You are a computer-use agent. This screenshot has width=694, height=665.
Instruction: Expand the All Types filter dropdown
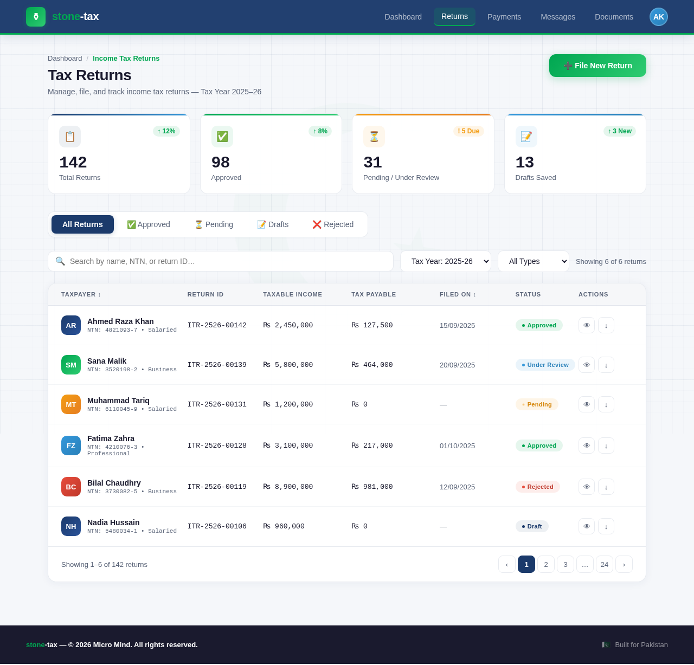coord(533,261)
